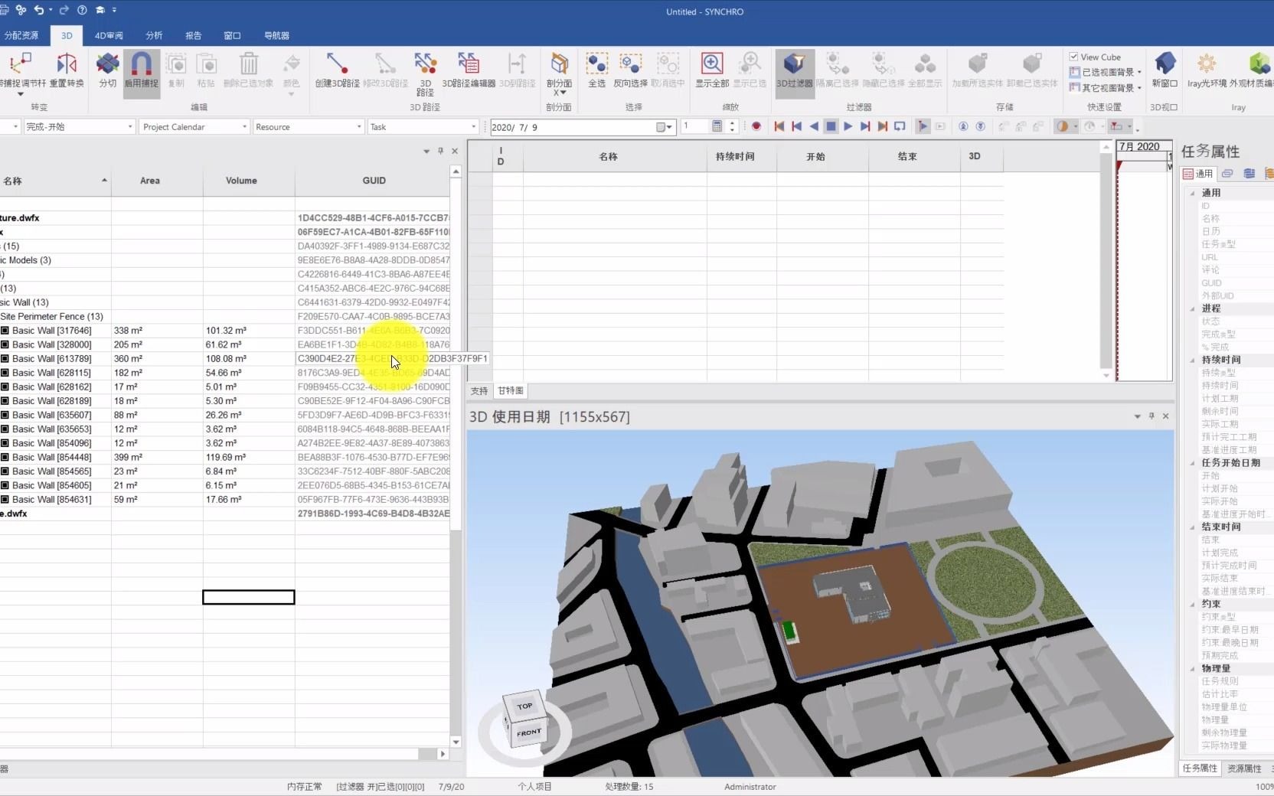This screenshot has width=1274, height=796.
Task: Open the 资源属性 resource properties tab
Action: (x=1244, y=768)
